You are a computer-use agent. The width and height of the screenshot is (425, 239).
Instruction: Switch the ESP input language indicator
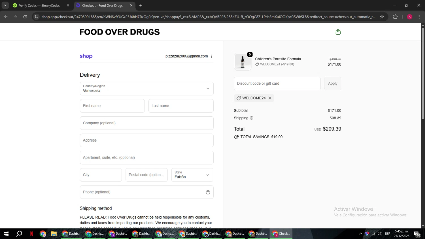(x=388, y=234)
